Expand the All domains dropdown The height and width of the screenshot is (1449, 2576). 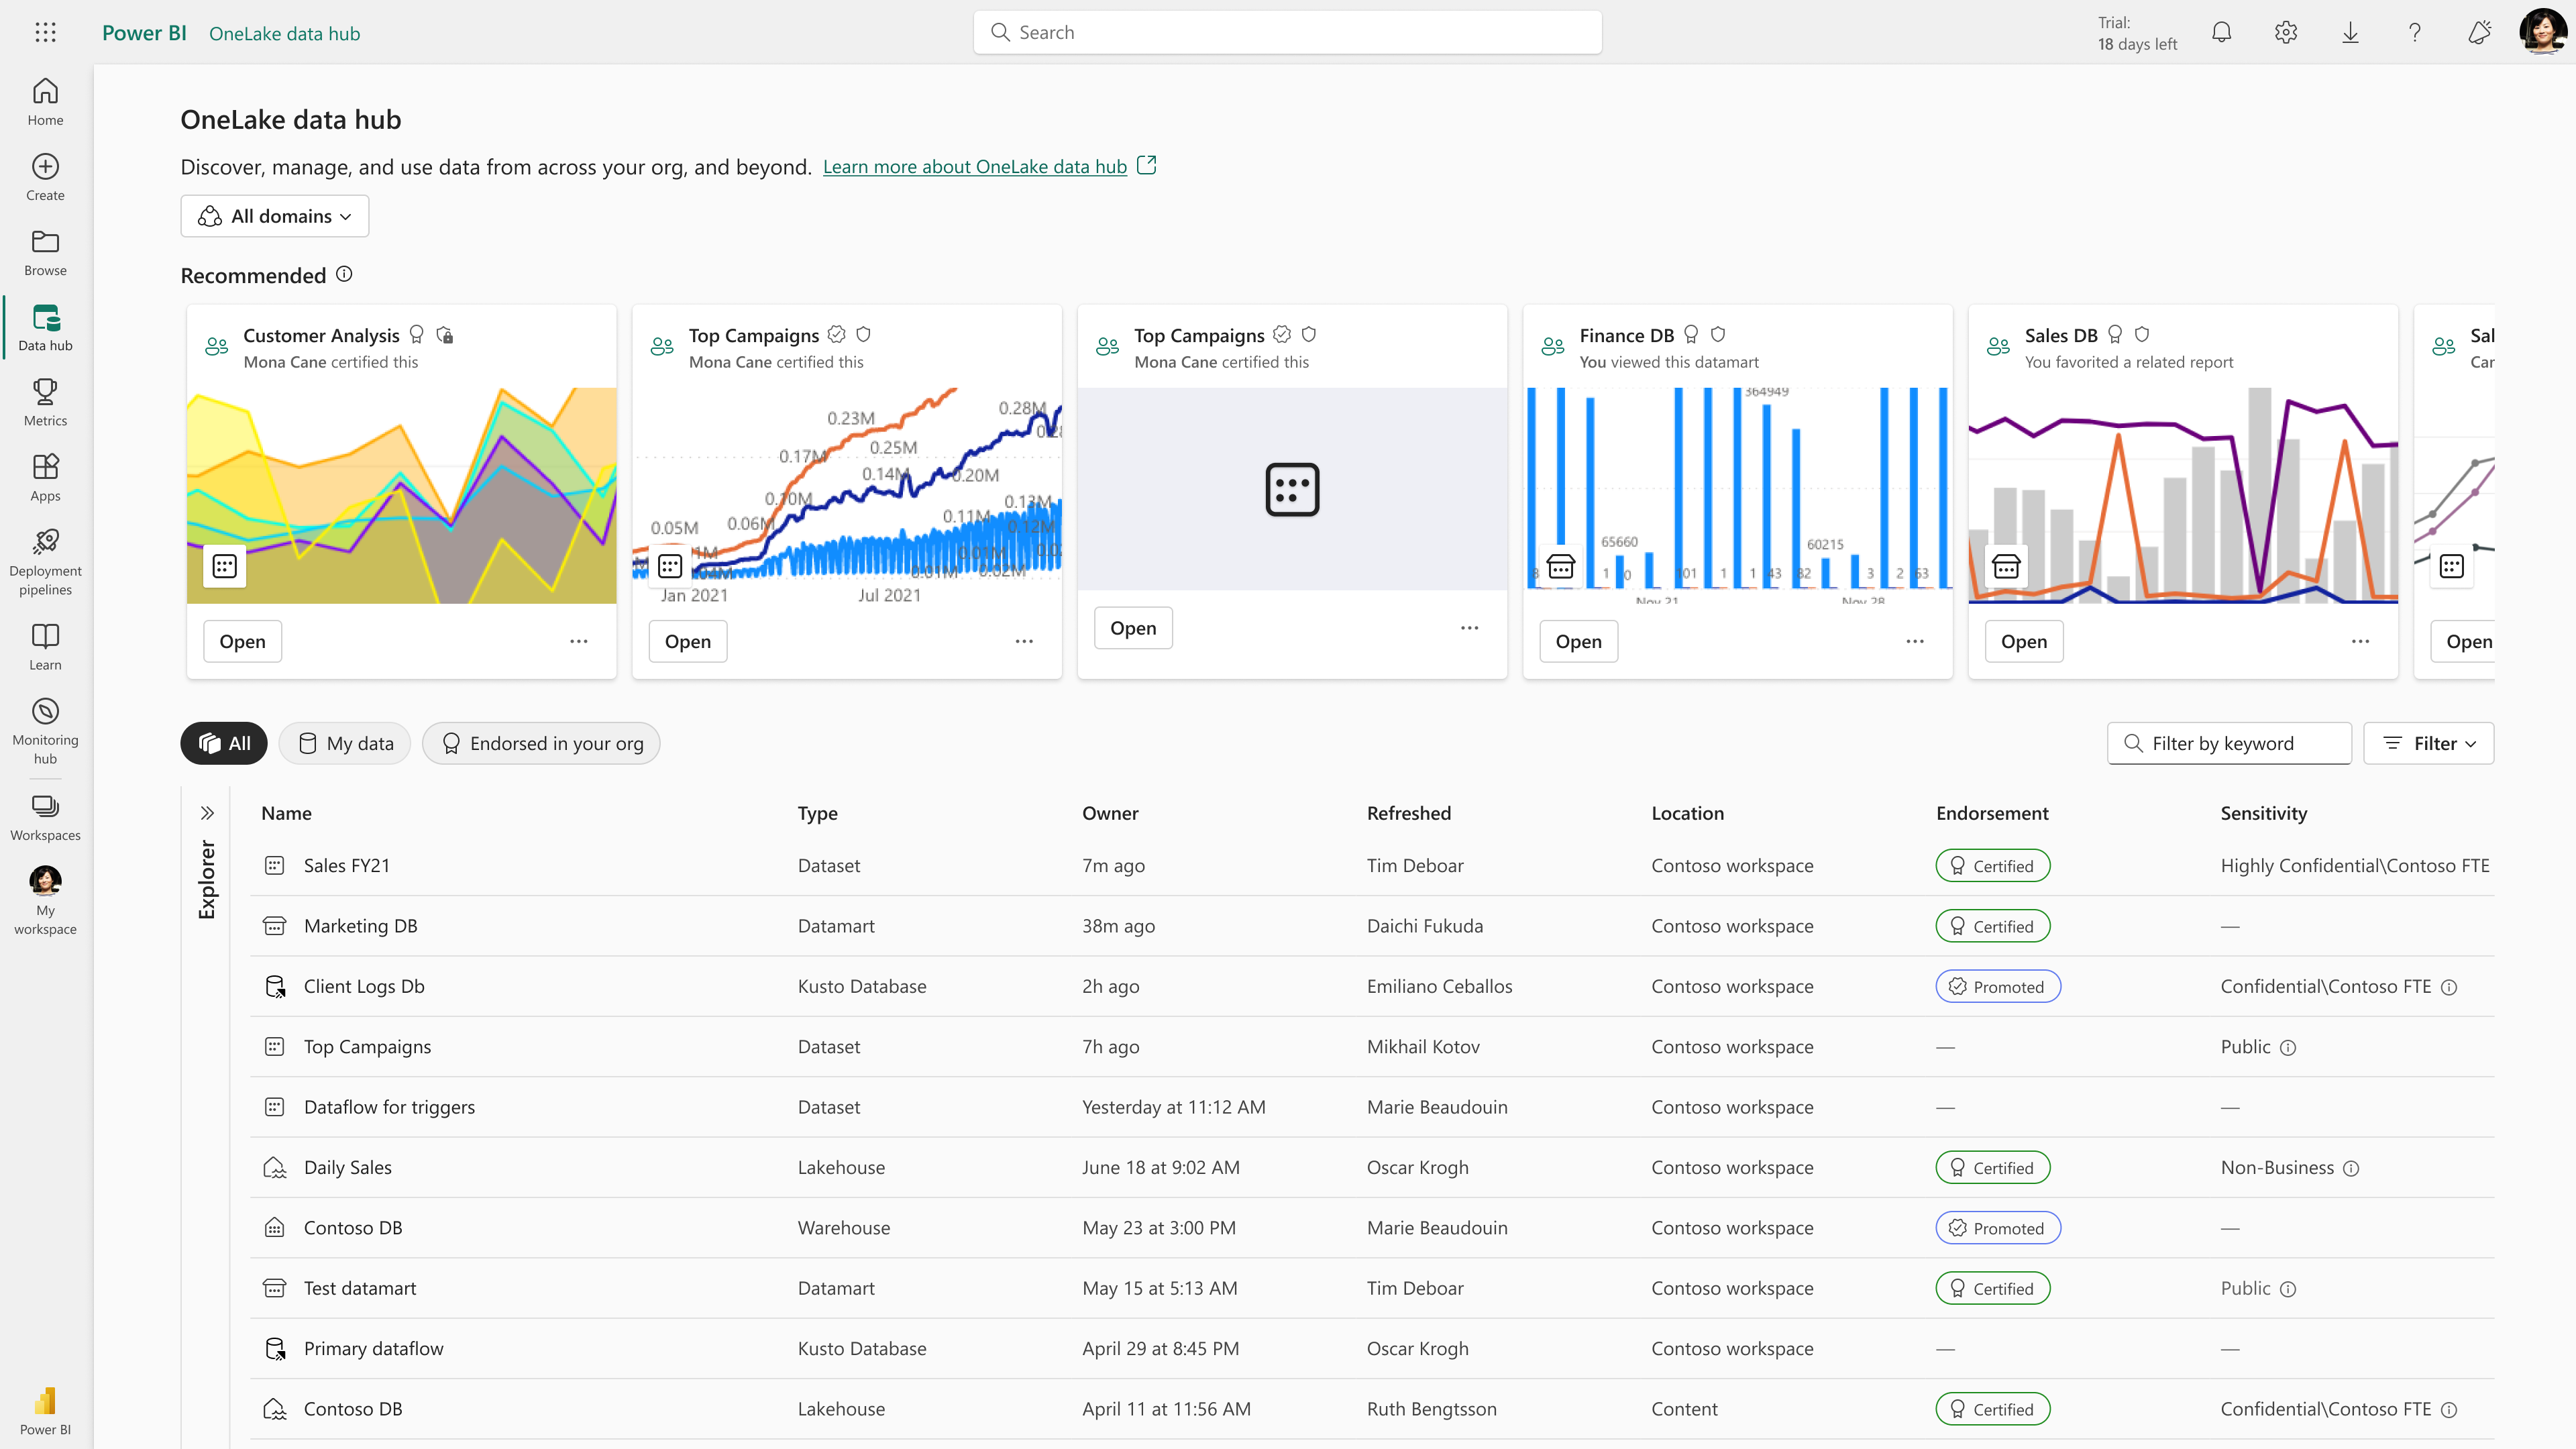[x=274, y=216]
